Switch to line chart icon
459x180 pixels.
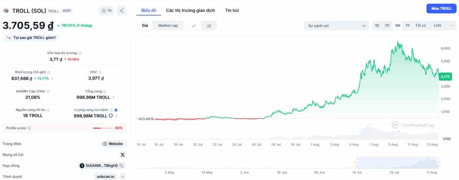(194, 26)
